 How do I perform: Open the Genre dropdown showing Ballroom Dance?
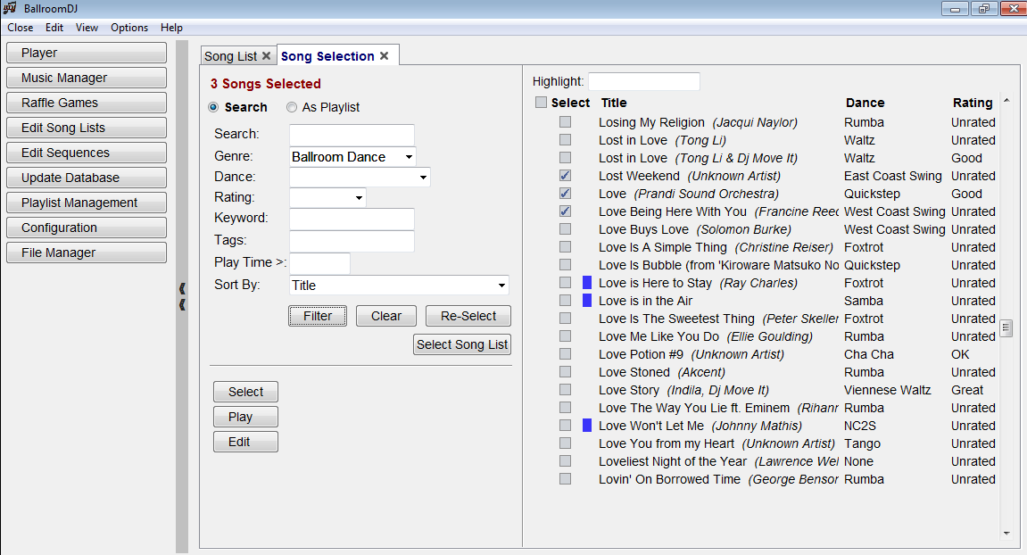click(408, 156)
